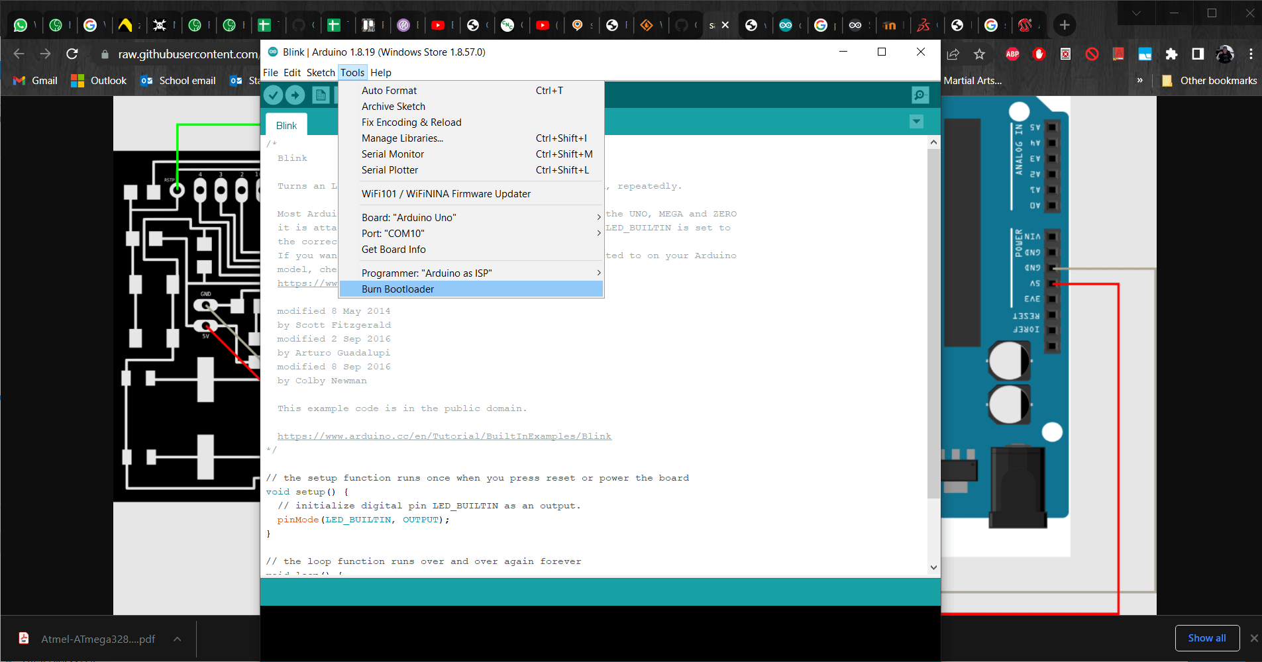The height and width of the screenshot is (662, 1262).
Task: Click Show all downloads button
Action: click(x=1207, y=638)
